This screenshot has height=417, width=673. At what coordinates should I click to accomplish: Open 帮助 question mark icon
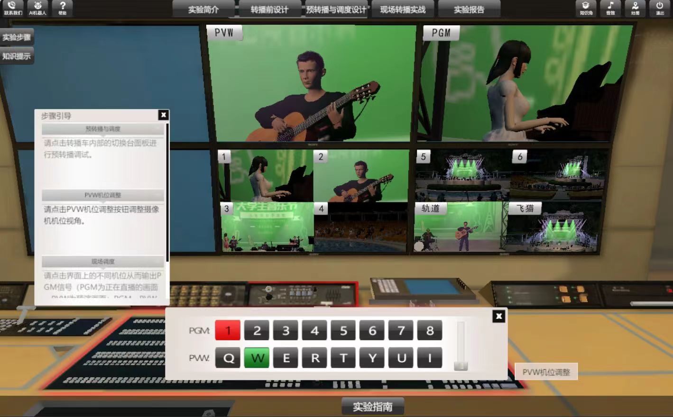click(62, 8)
